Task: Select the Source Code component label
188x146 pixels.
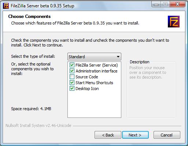Action: tap(87, 77)
